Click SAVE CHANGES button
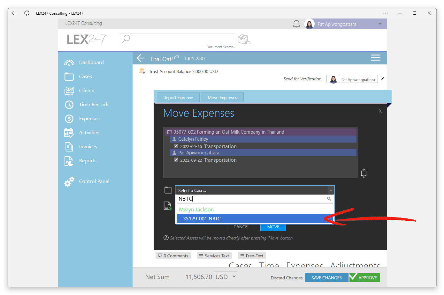Image resolution: width=444 pixels, height=295 pixels. 326,278
